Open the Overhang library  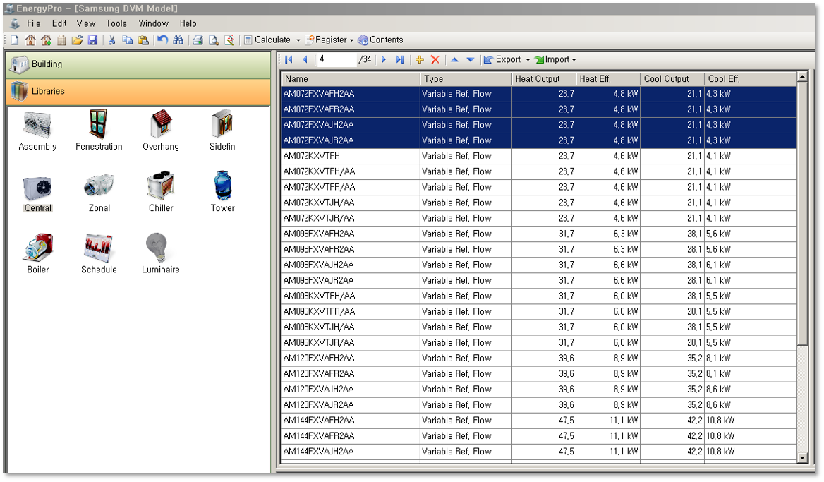click(161, 131)
